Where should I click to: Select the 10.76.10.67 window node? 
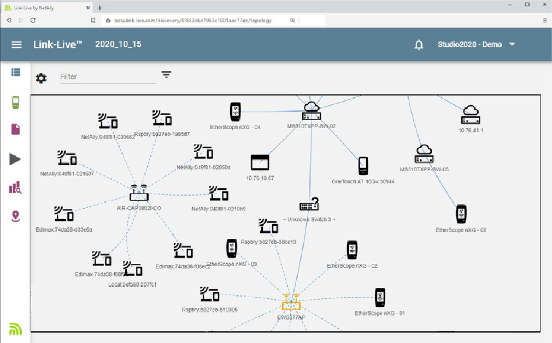pos(260,163)
